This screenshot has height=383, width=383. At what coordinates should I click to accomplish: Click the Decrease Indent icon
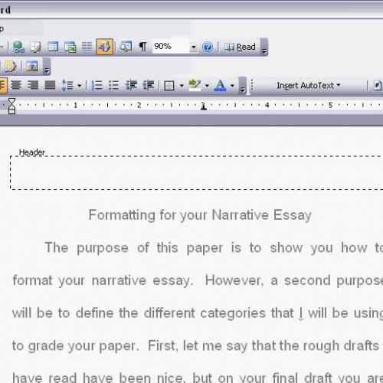point(131,85)
